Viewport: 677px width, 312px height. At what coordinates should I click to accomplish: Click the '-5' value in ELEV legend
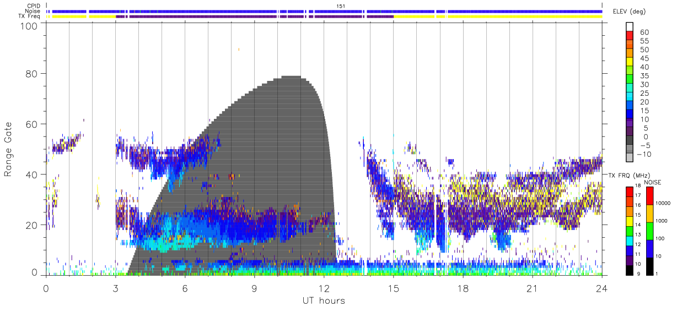pos(644,145)
